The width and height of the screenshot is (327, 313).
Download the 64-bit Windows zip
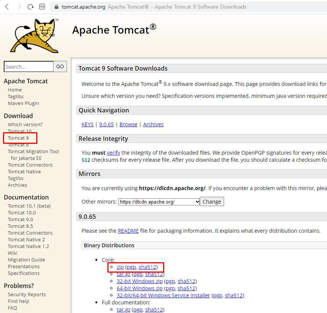[x=140, y=288]
